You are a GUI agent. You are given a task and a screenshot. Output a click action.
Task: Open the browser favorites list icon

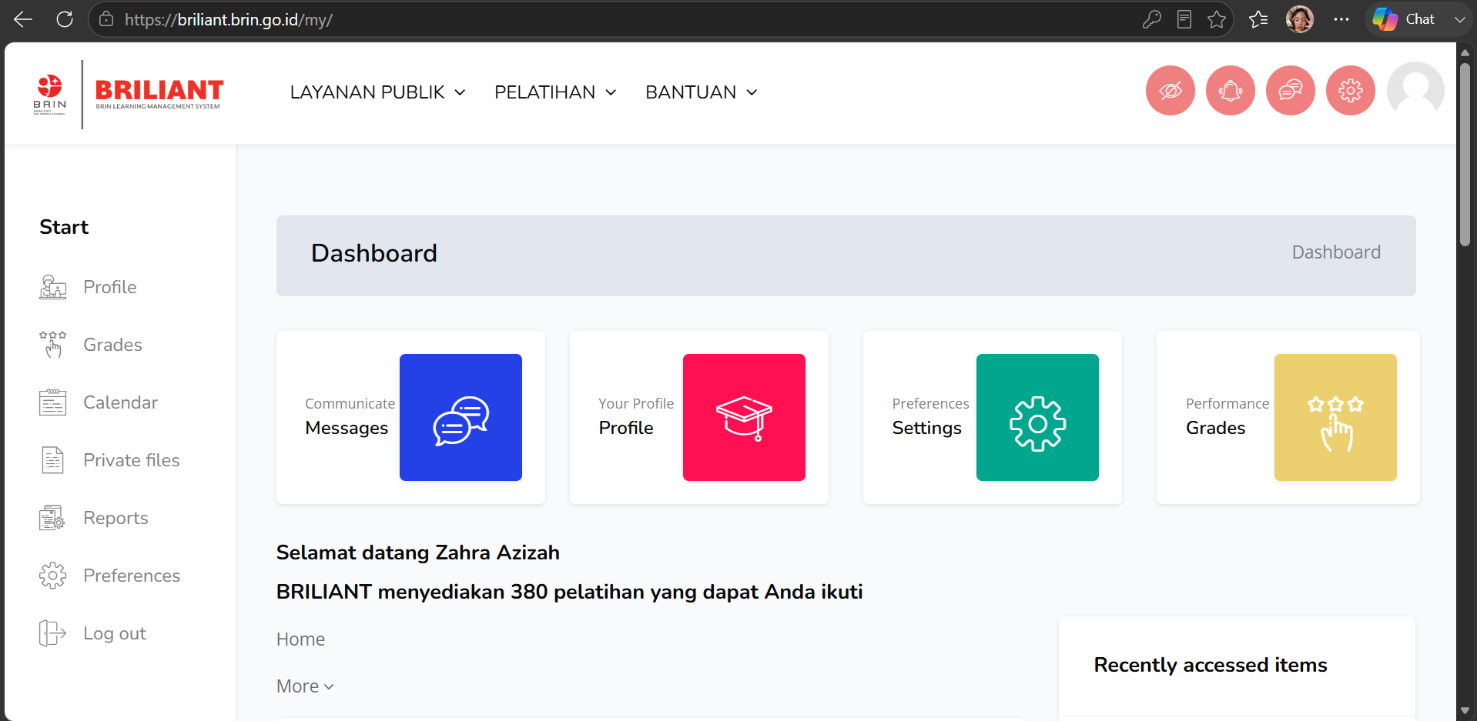click(1258, 19)
